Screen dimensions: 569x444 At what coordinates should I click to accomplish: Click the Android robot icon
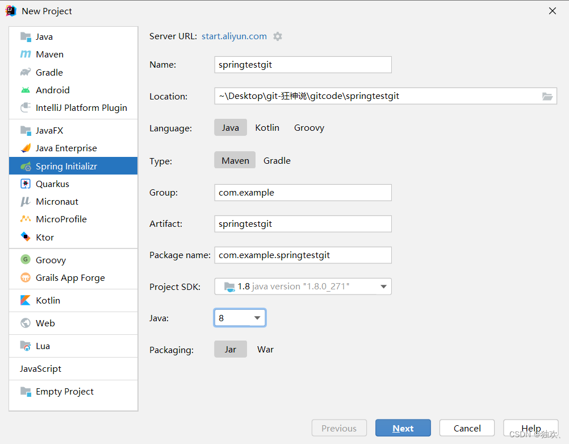[x=26, y=90]
